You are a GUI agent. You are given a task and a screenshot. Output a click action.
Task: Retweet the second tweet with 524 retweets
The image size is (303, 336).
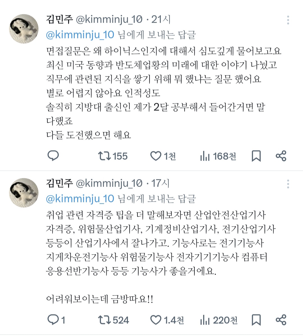coord(105,320)
